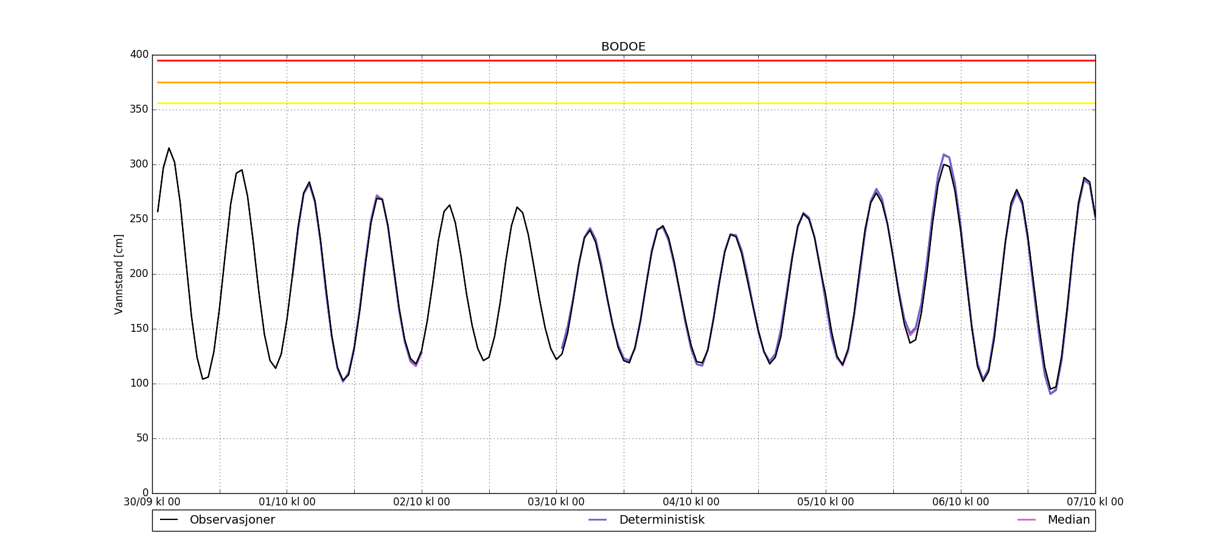Viewport: 1217px width, 548px height.
Task: Click the BODOE chart title
Action: pyautogui.click(x=623, y=47)
